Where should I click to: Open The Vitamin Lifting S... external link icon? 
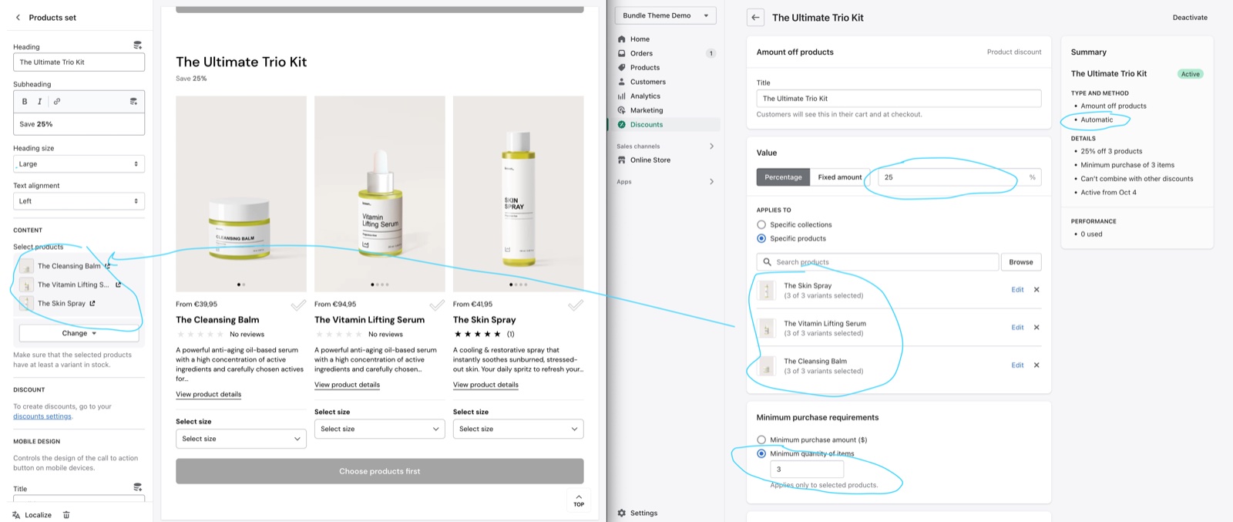point(118,285)
